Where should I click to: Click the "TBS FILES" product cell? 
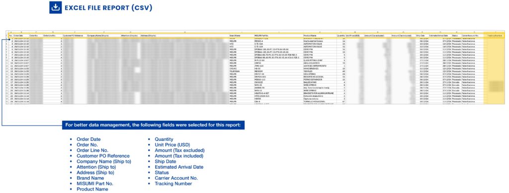(308, 71)
